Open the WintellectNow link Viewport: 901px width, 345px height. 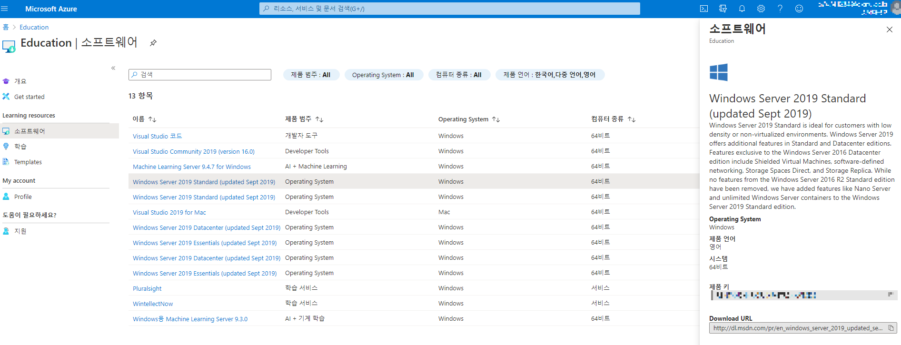[153, 304]
